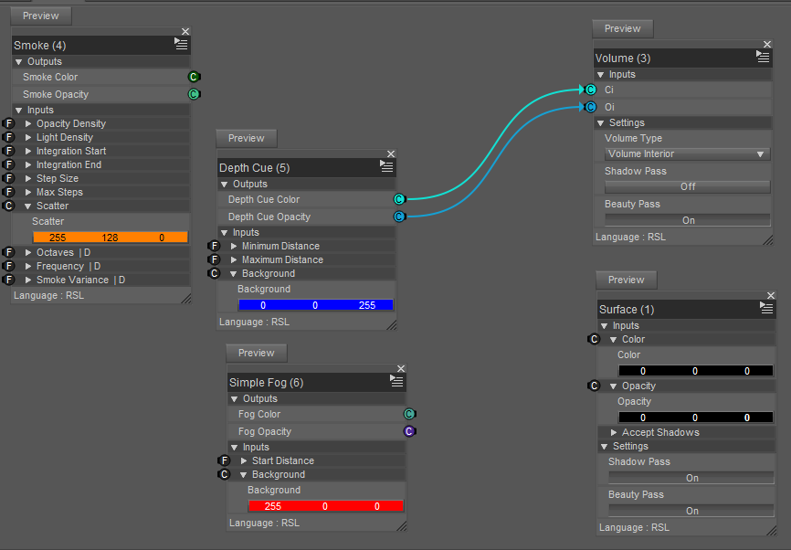The height and width of the screenshot is (550, 791).
Task: Close the Depth Cue node
Action: click(x=390, y=153)
